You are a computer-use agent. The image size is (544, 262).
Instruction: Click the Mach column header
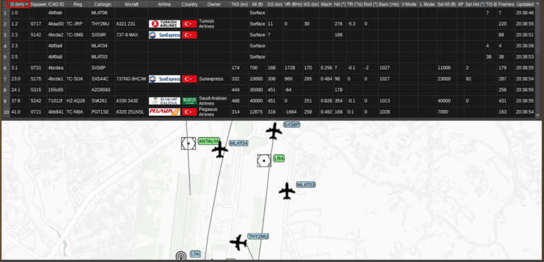[327, 4]
